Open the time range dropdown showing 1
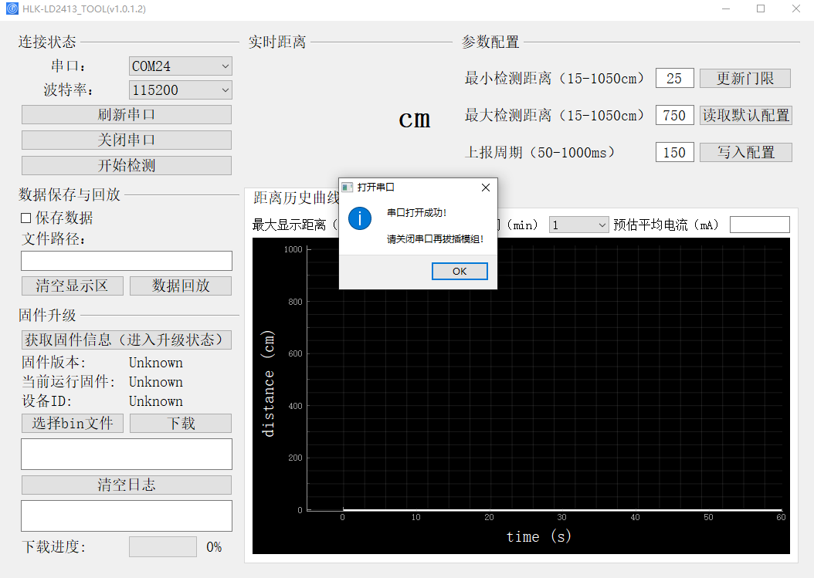 point(578,225)
